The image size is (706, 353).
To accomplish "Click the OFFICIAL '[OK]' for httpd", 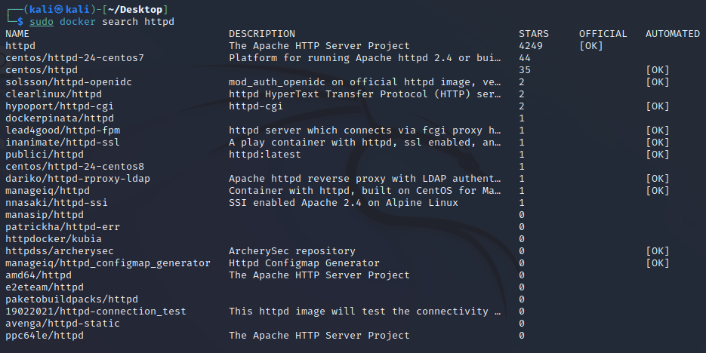I will 591,46.
